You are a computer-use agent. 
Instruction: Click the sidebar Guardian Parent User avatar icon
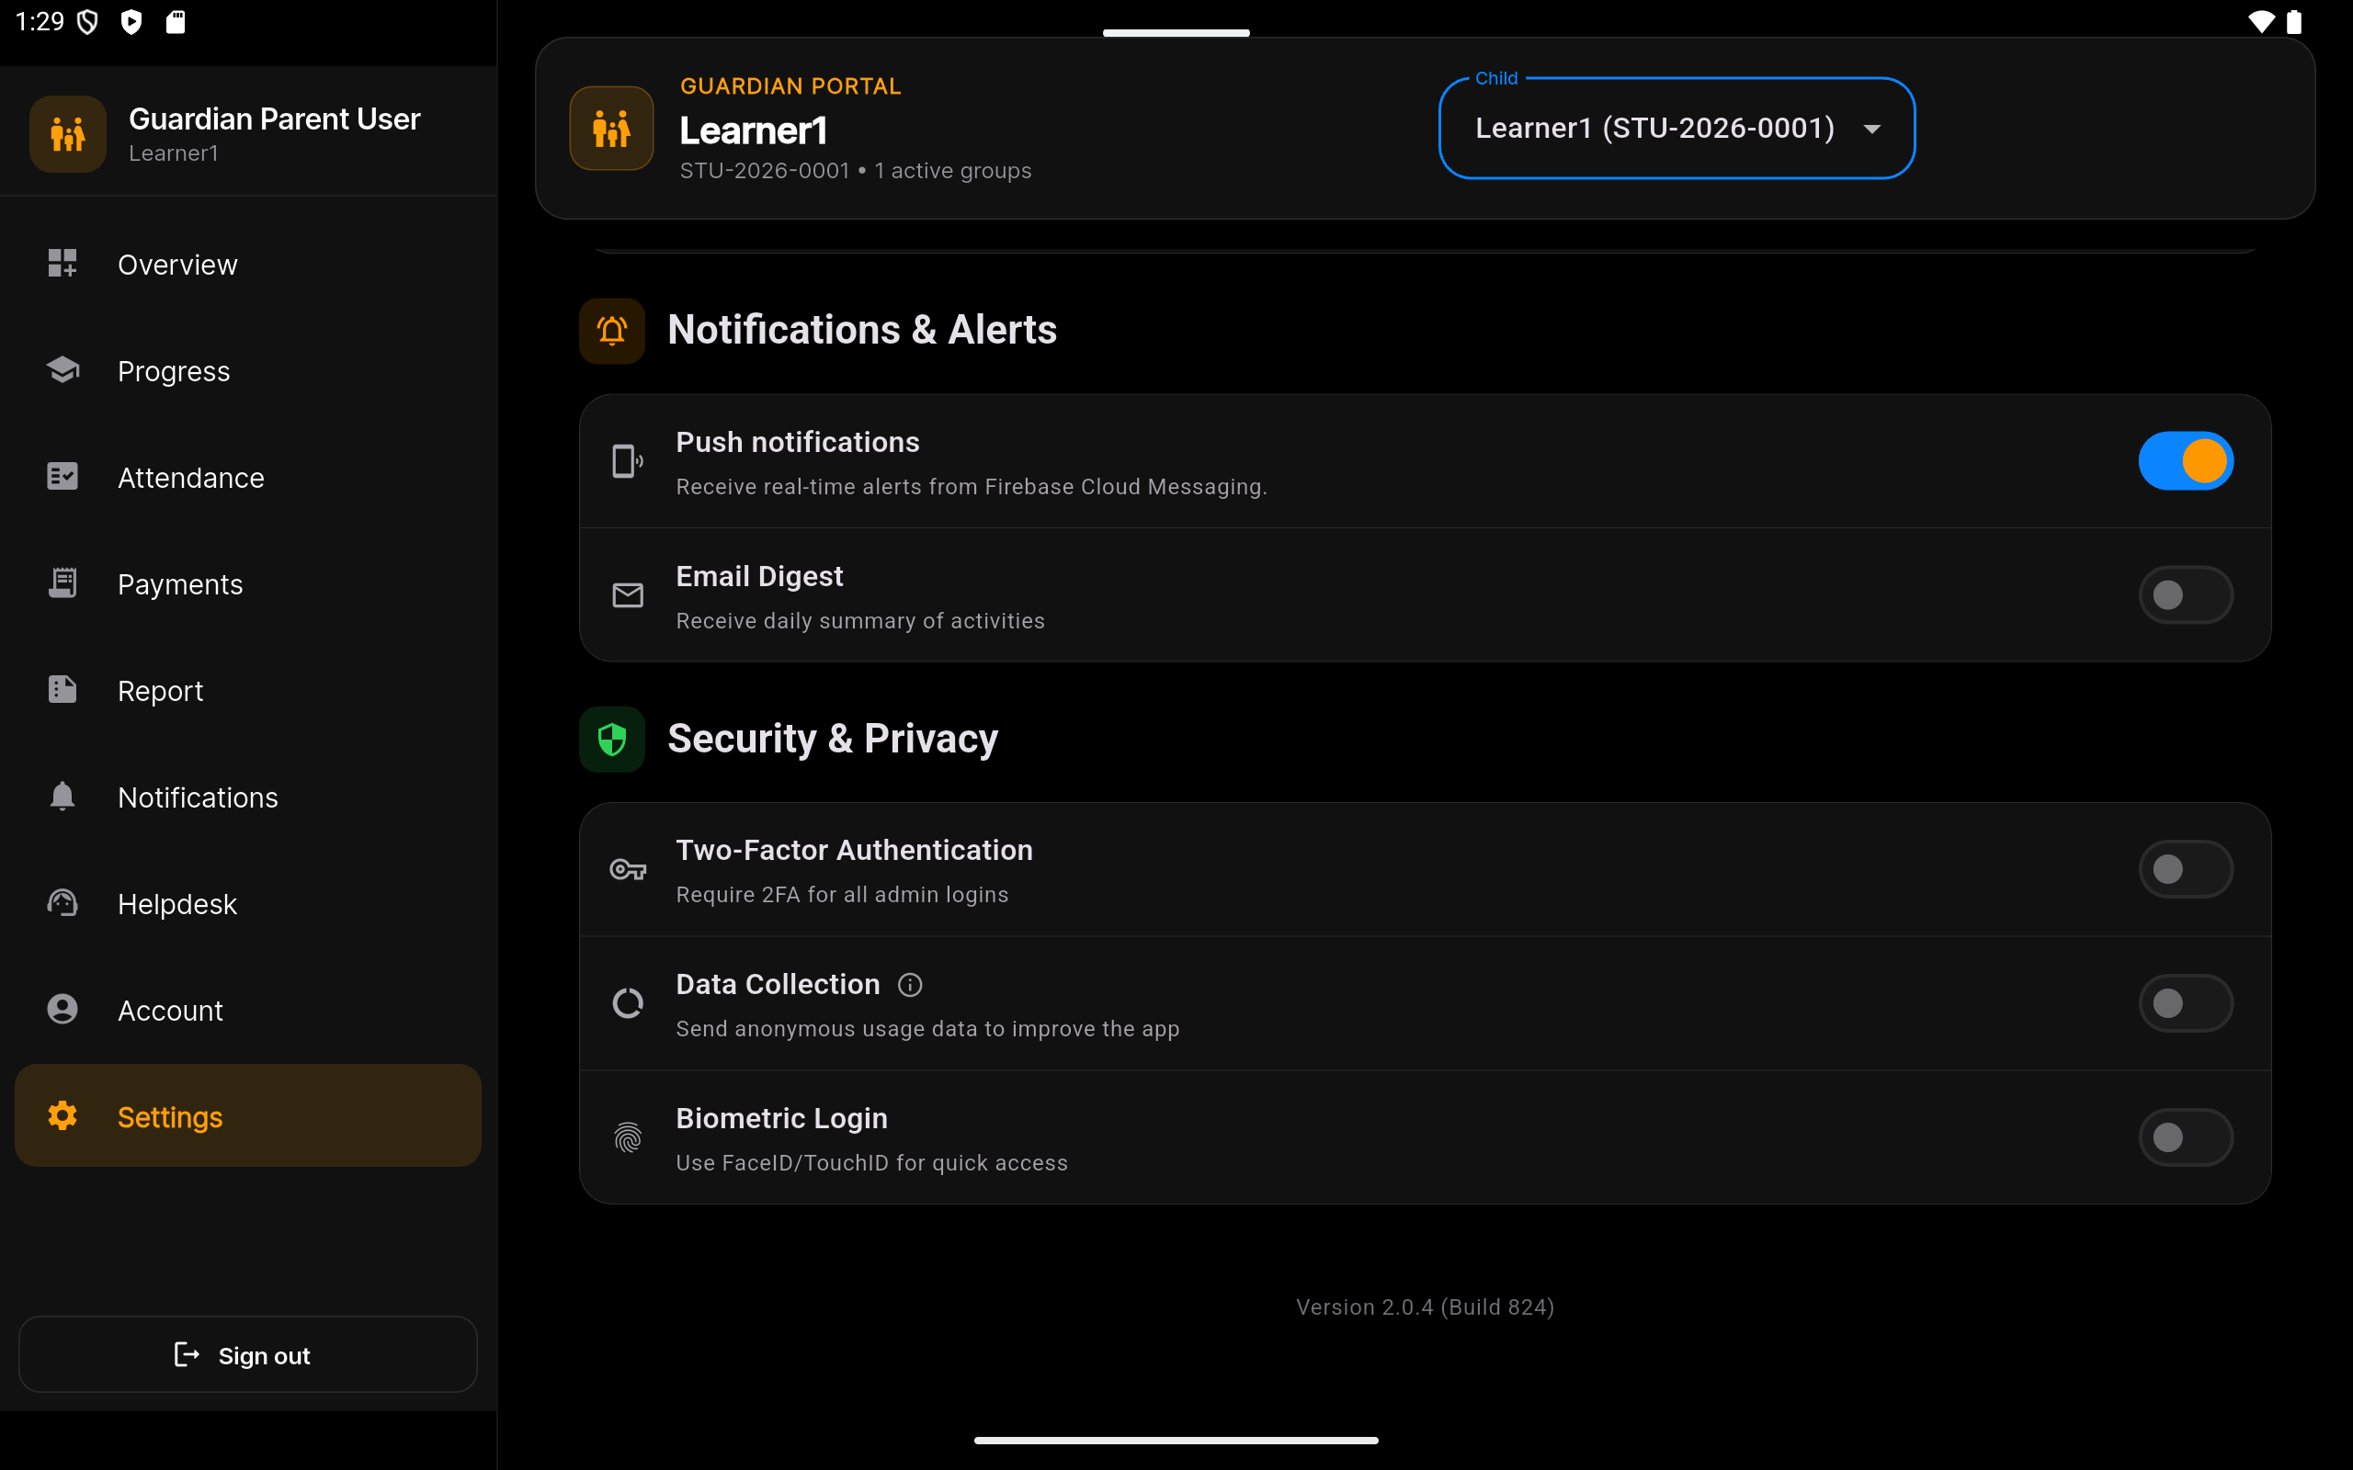(68, 134)
